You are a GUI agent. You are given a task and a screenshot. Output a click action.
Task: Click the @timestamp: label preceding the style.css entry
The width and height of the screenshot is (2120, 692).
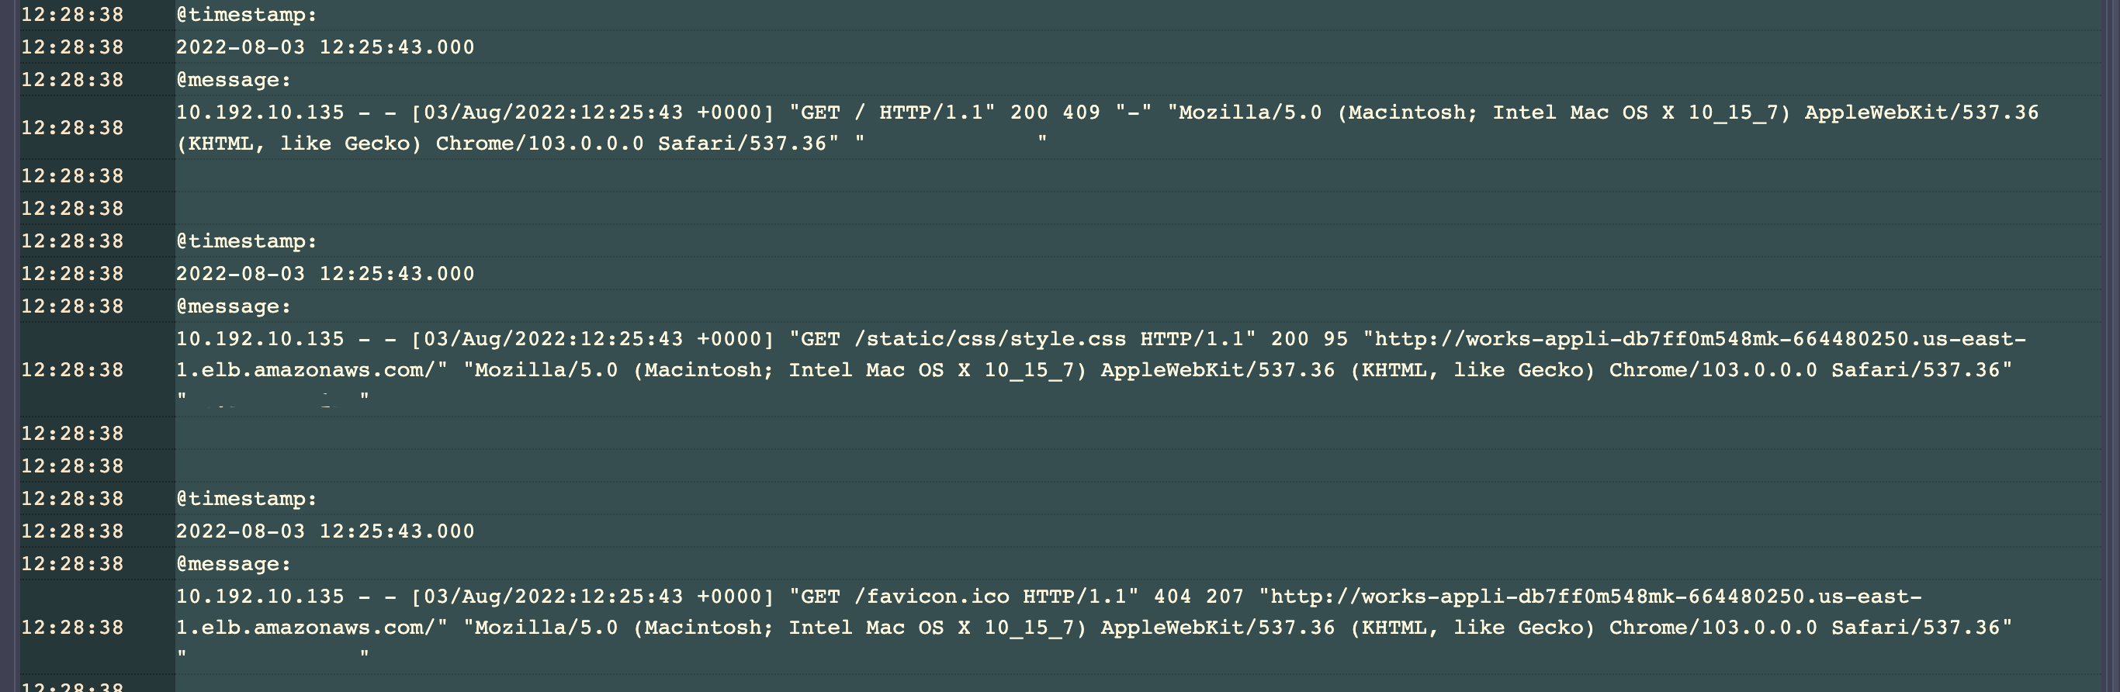click(247, 241)
